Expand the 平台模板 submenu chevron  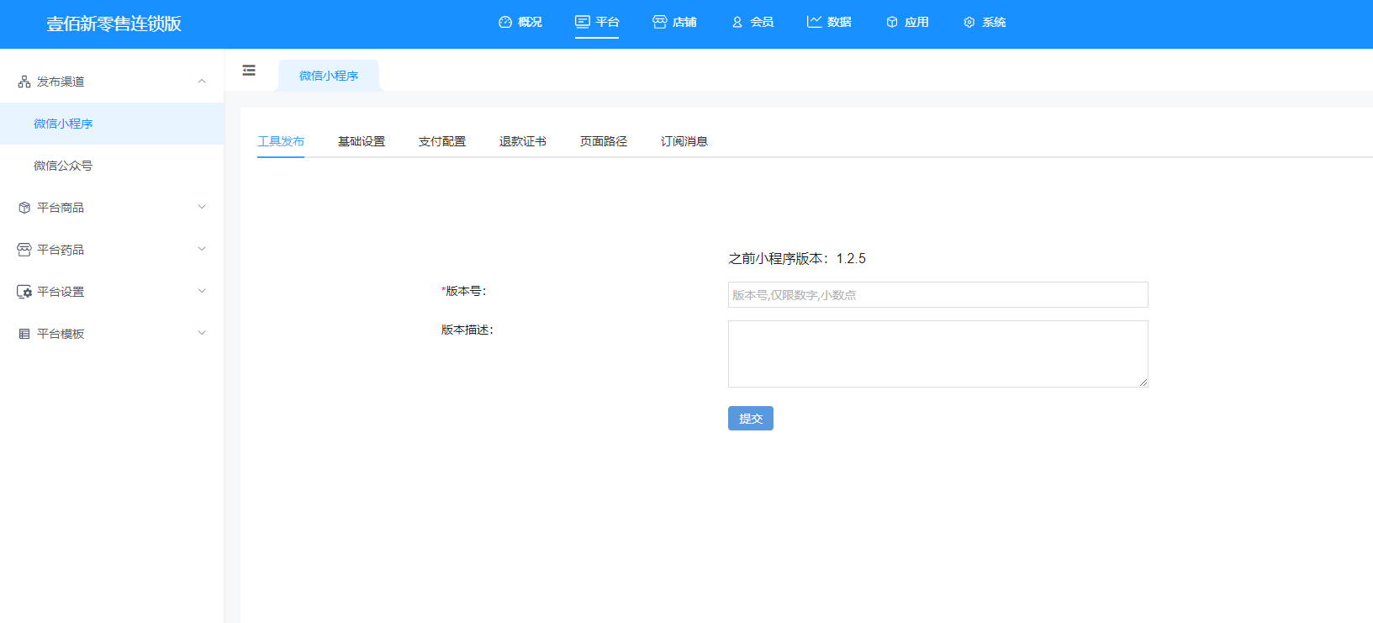coord(202,333)
